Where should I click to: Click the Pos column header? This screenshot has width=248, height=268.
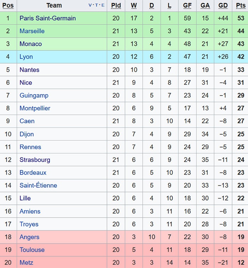click(8, 5)
